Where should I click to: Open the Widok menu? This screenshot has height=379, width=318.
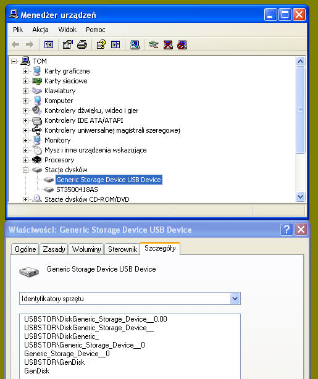(67, 30)
